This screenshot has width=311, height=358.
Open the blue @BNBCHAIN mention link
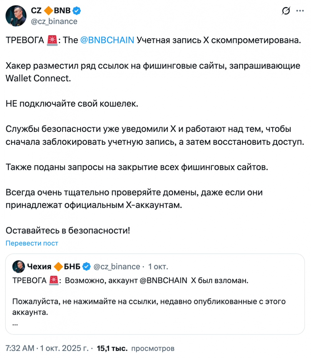[x=107, y=40]
